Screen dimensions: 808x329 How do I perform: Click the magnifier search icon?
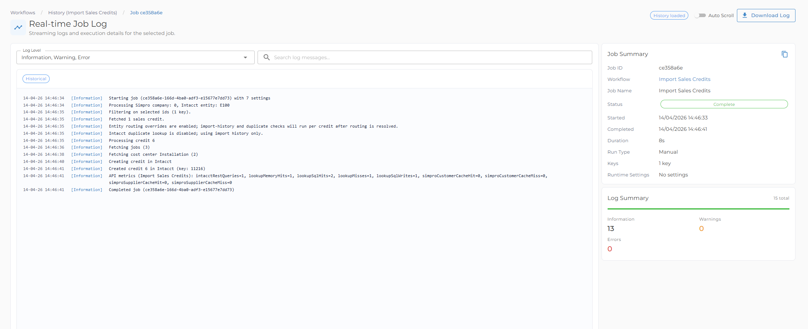pos(266,57)
